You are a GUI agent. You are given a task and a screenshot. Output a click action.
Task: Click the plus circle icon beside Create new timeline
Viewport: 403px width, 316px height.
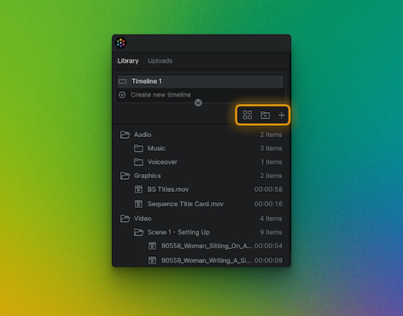click(x=123, y=95)
